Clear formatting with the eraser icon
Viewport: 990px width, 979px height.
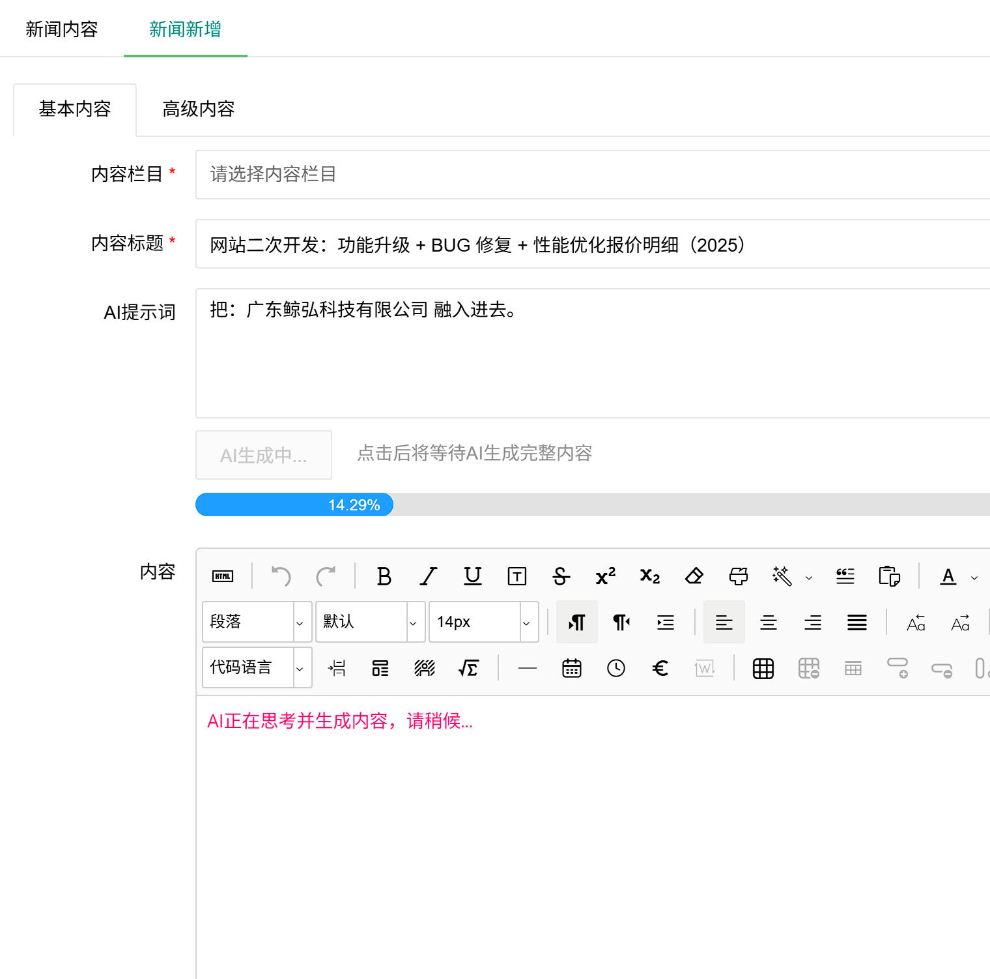tap(694, 576)
